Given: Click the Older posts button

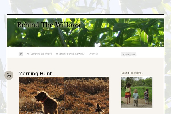Looking at the screenshot, I should click(129, 54).
